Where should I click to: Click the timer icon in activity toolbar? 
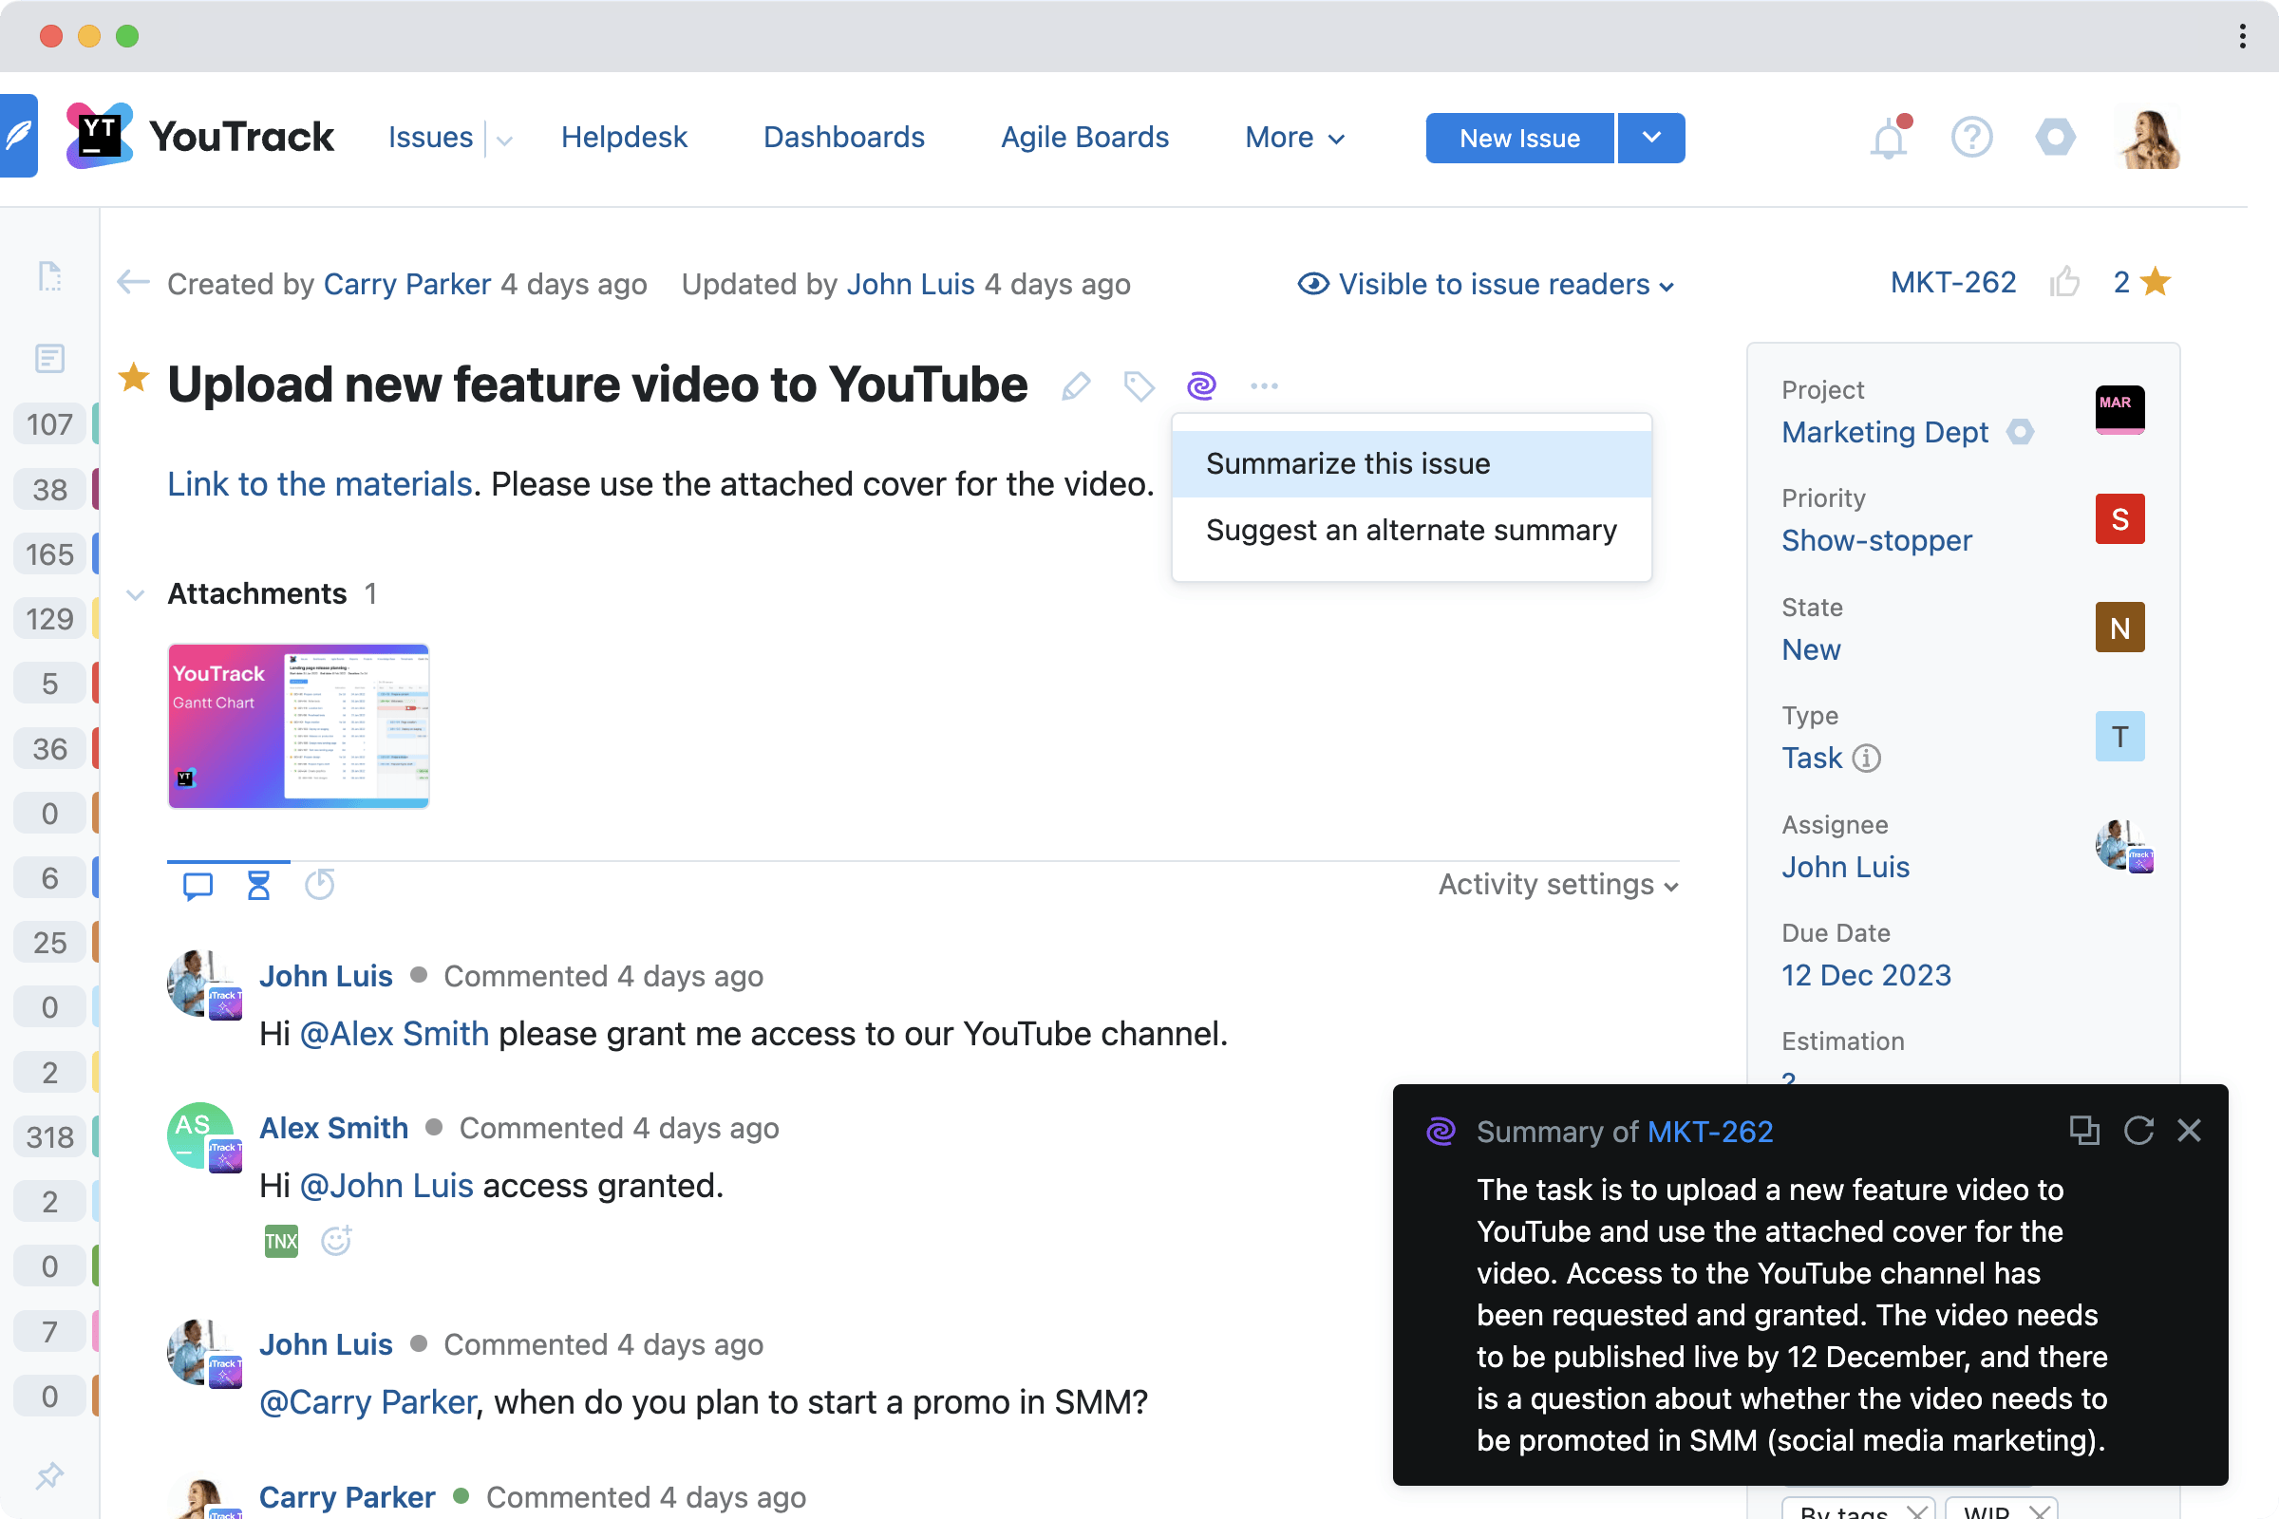pos(319,884)
